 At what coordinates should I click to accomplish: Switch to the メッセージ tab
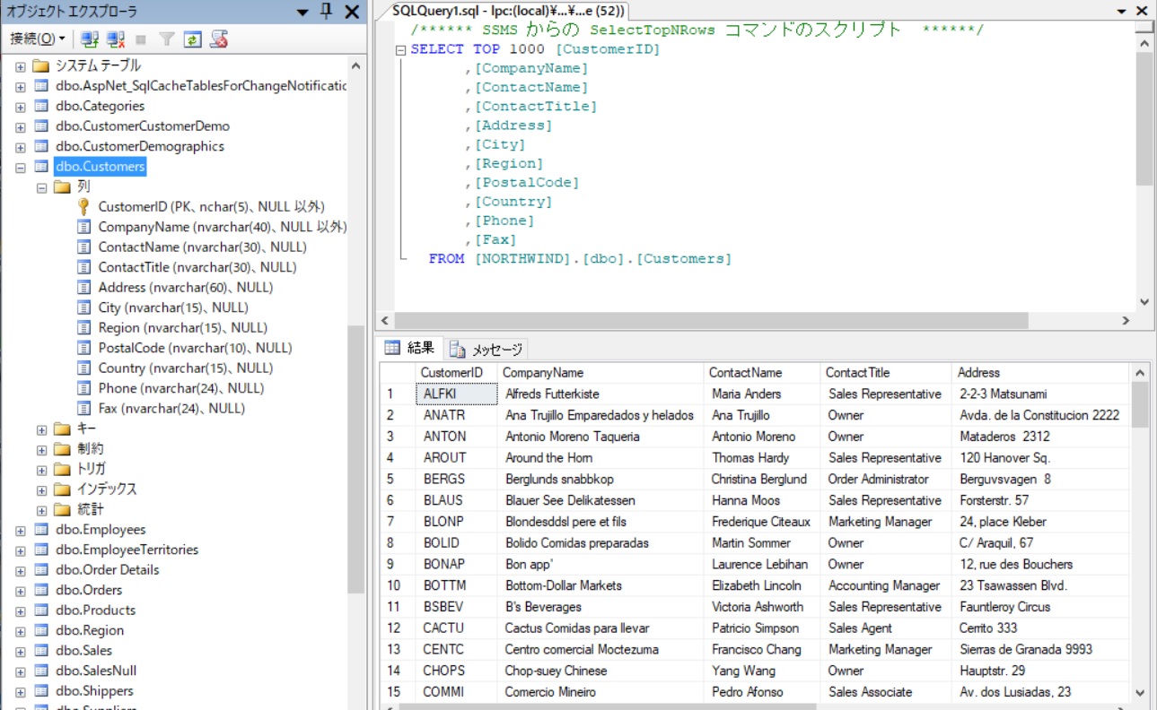click(x=485, y=349)
